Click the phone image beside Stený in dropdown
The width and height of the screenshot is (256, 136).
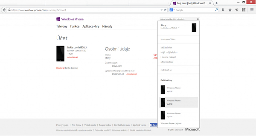(x=194, y=28)
